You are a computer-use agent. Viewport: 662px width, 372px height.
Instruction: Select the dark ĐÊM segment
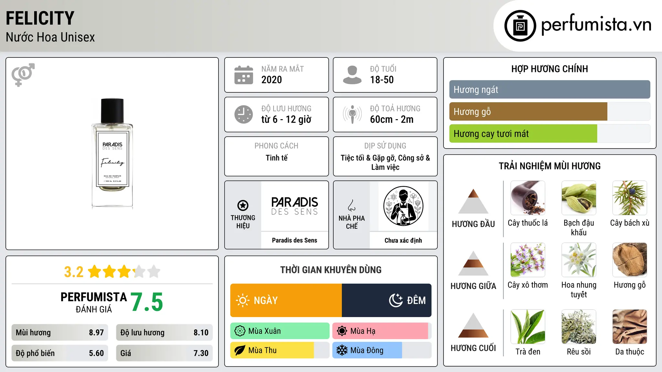[387, 300]
